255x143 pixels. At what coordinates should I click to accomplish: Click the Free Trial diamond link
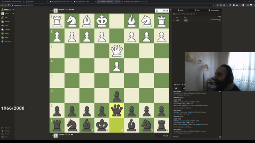[6, 41]
